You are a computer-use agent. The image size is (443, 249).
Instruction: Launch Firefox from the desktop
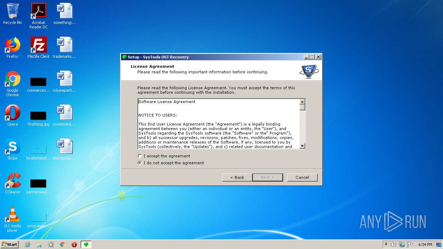pos(12,48)
